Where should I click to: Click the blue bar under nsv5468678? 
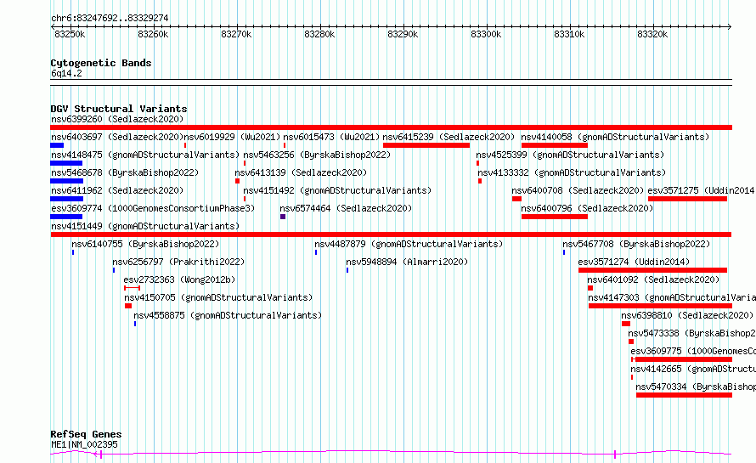click(x=67, y=181)
